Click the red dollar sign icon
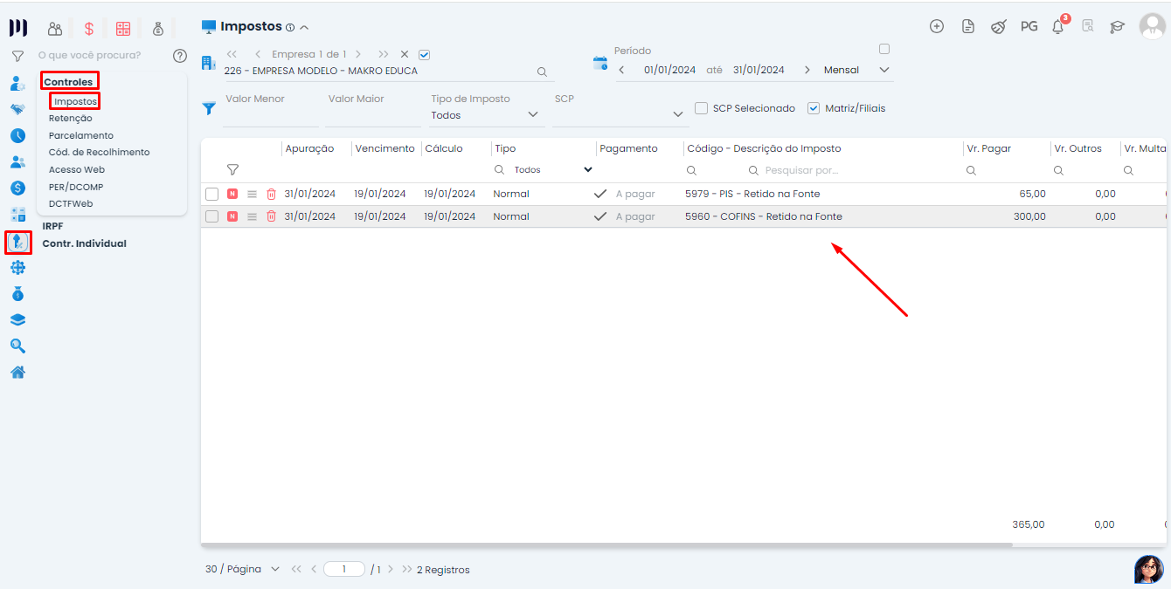Screen dimensions: 1171x589 coord(89,29)
